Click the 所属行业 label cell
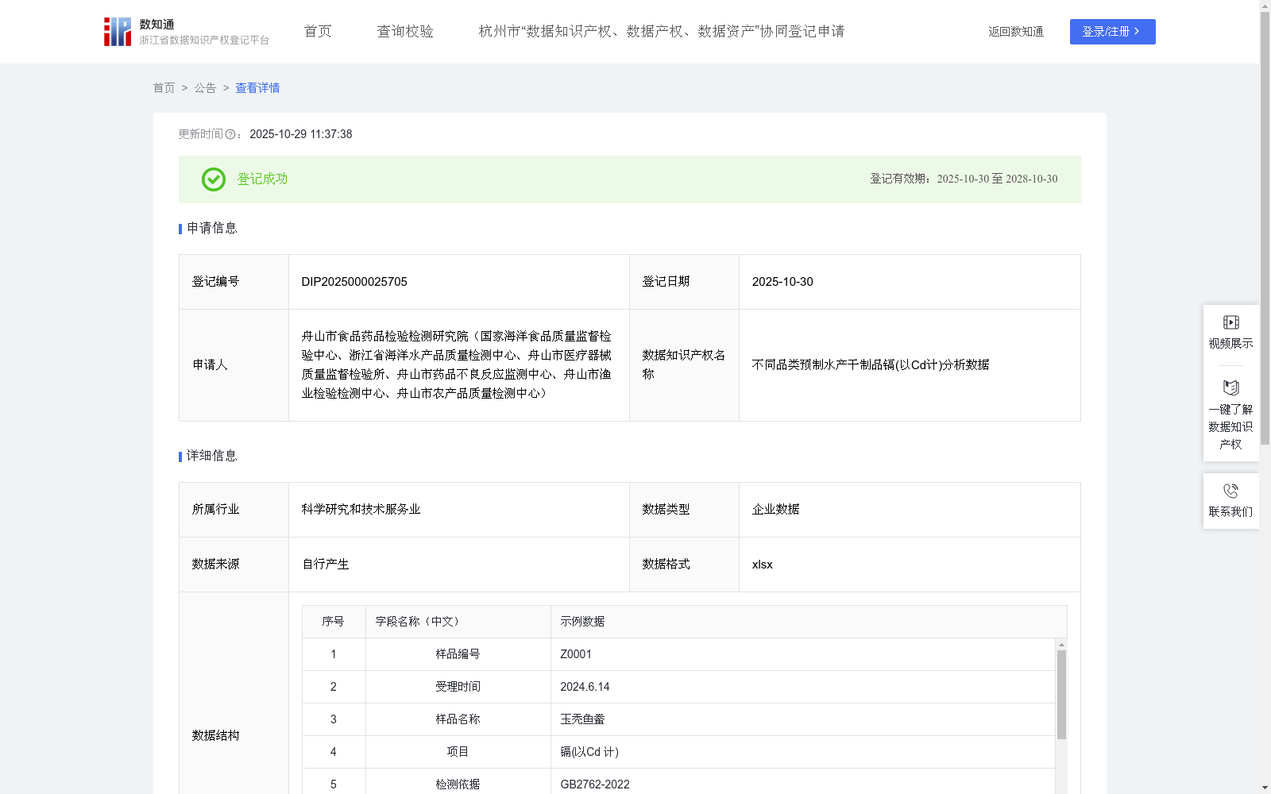Screen dimensions: 1271x794 click(234, 510)
